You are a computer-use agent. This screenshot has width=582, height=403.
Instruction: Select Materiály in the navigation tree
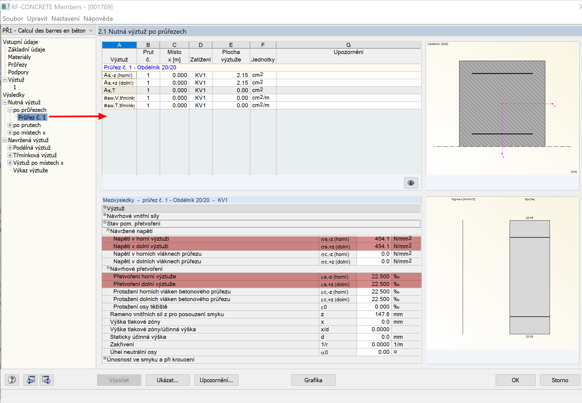click(19, 57)
